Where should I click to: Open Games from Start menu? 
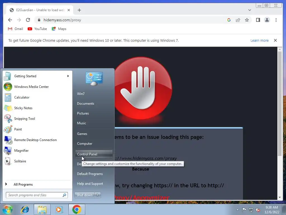click(x=94, y=134)
